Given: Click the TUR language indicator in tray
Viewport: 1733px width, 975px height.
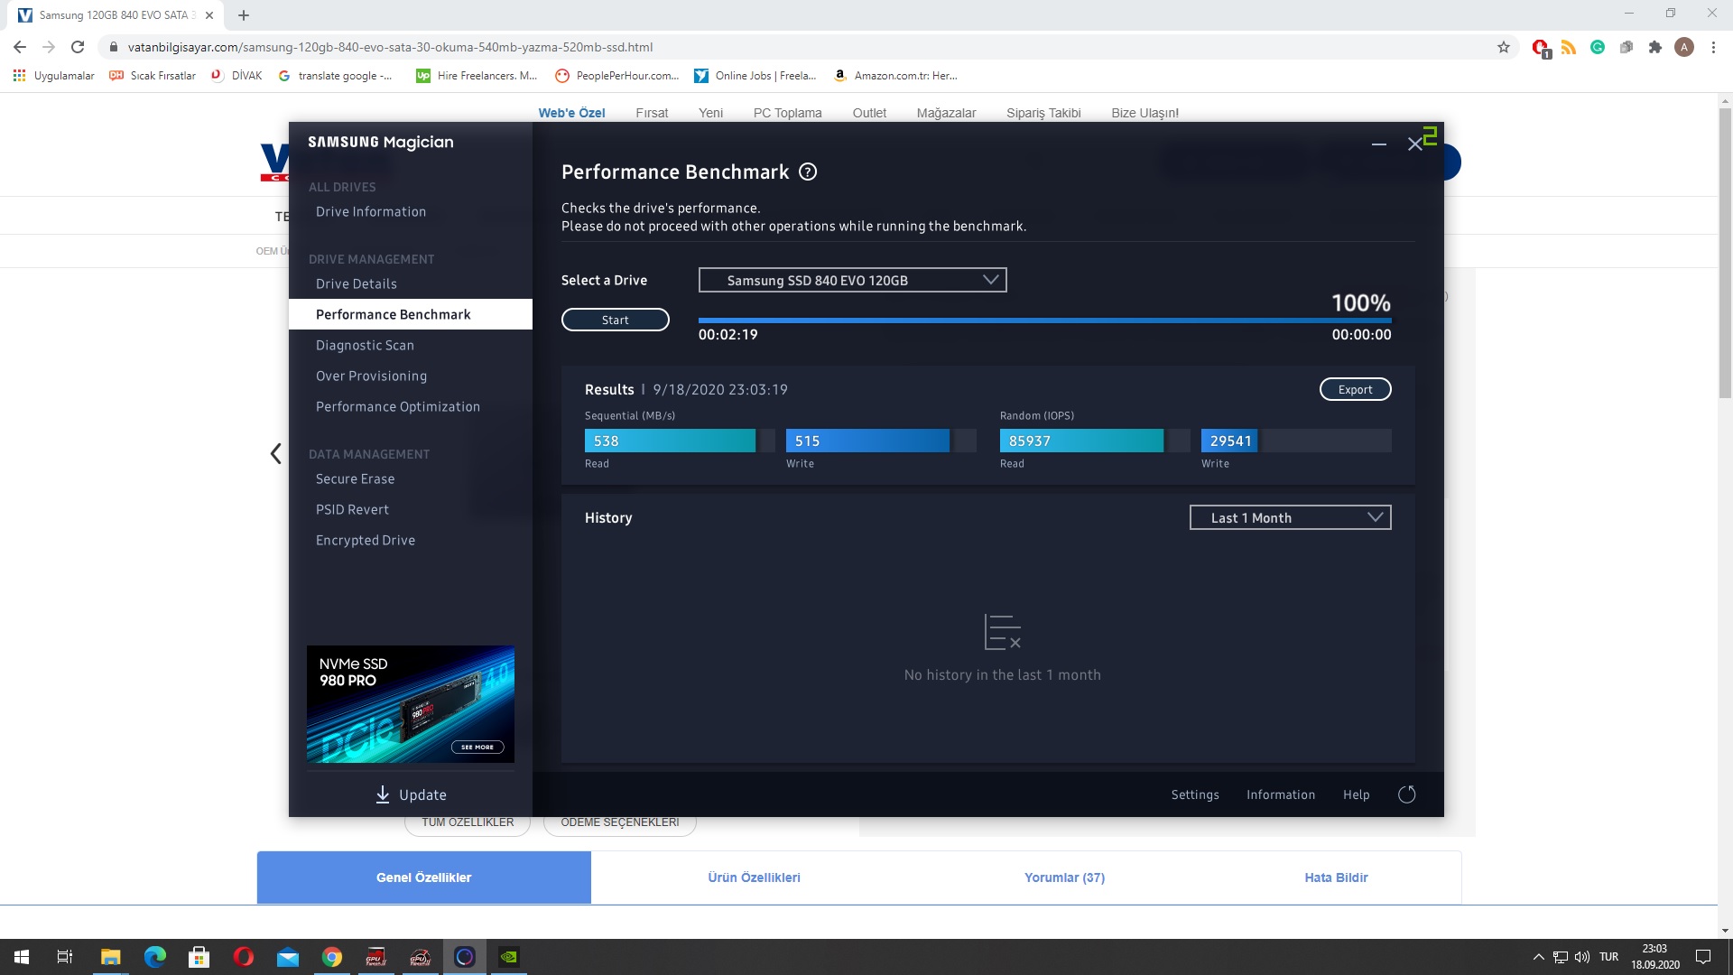Looking at the screenshot, I should (1608, 957).
